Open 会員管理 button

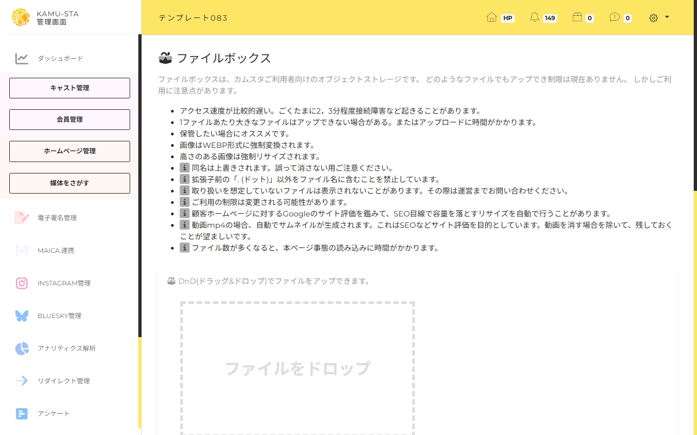[x=70, y=120]
